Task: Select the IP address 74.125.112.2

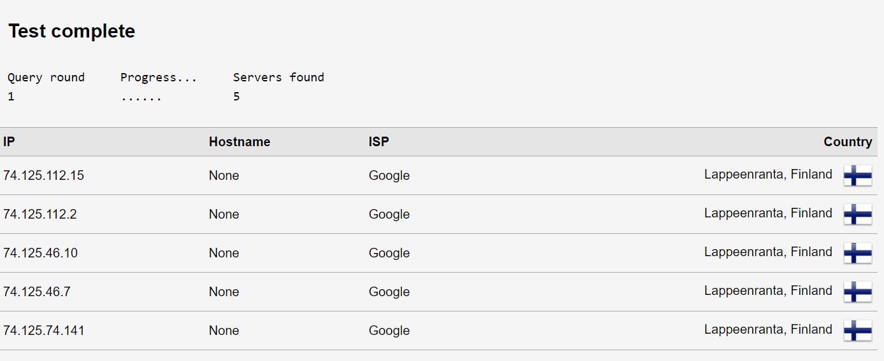Action: (x=39, y=214)
